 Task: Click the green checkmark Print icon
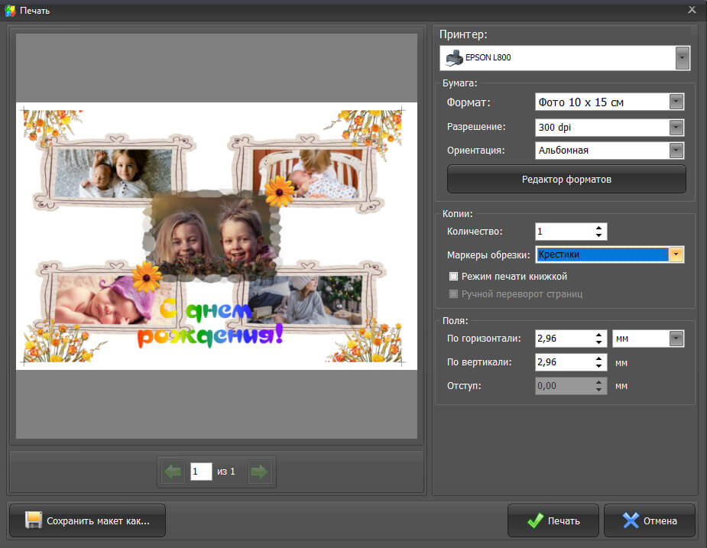pos(535,521)
